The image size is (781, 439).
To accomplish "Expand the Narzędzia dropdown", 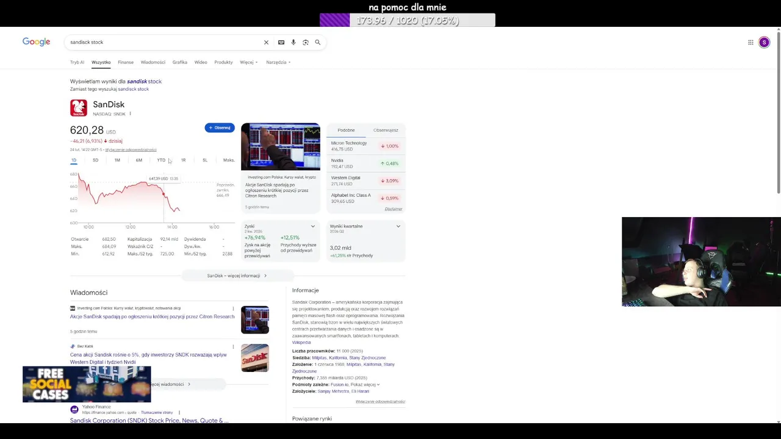I will 278,62.
